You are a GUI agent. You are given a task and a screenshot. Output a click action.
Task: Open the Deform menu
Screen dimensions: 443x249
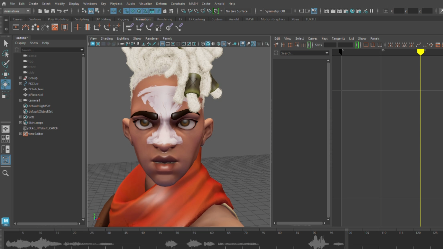click(x=161, y=4)
